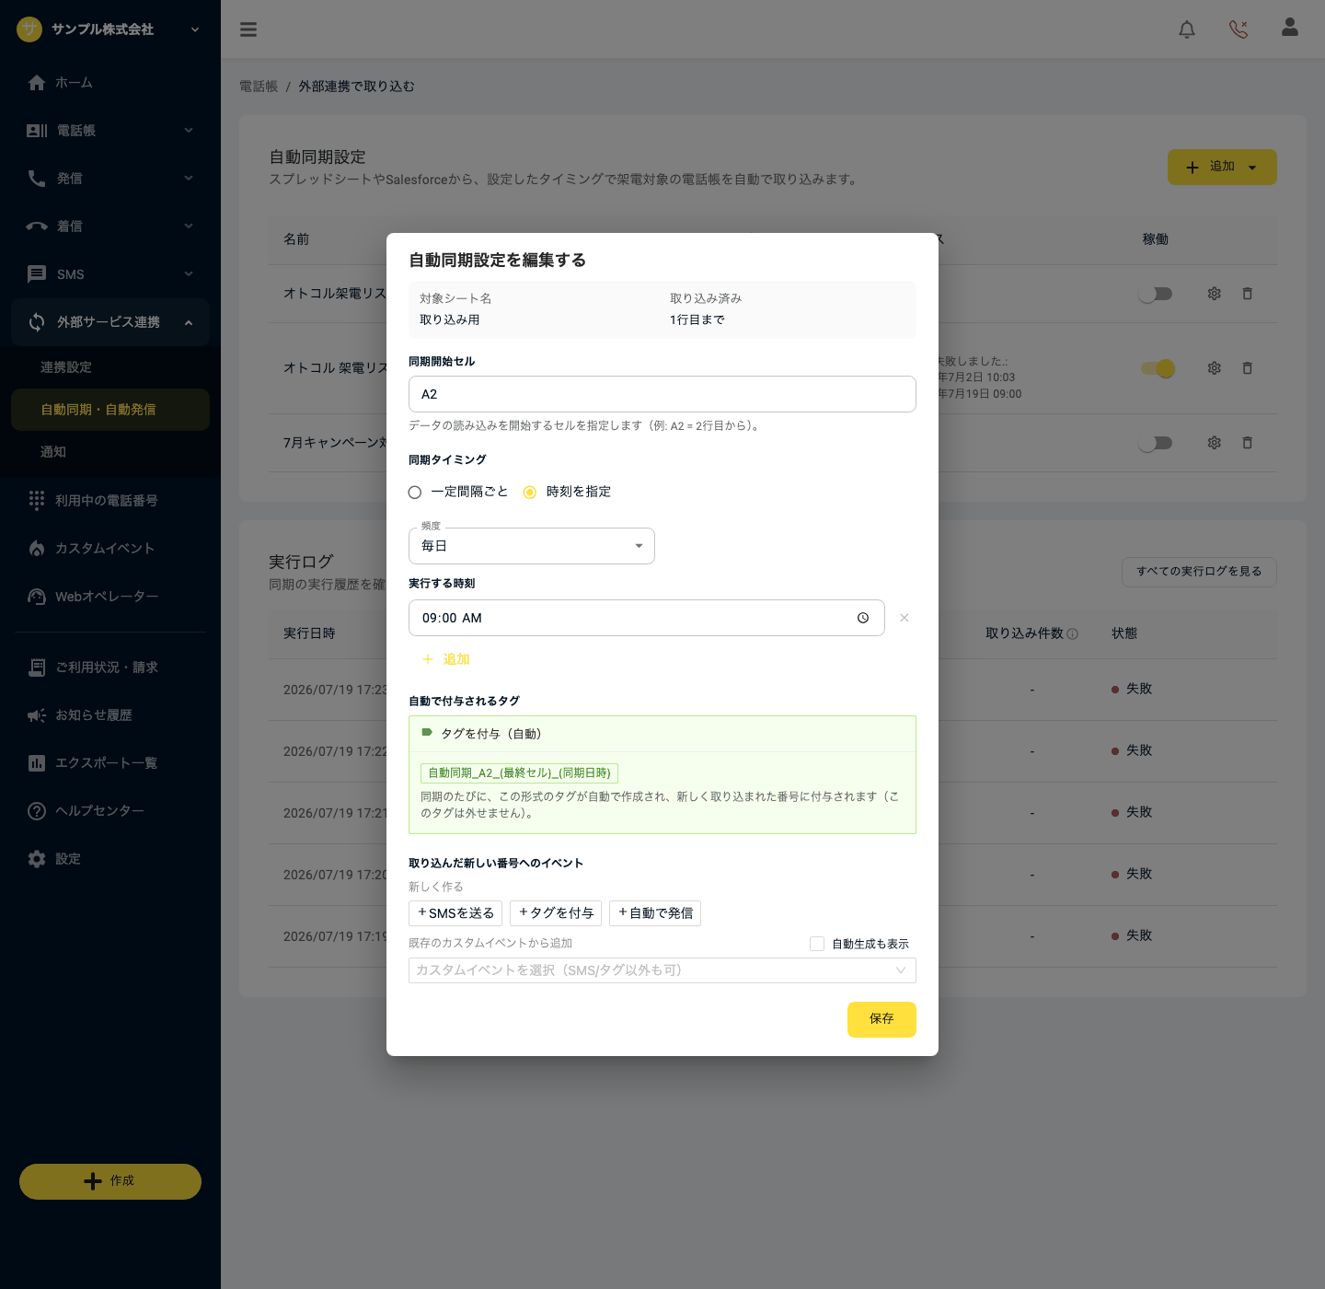Delete the 7月キャンペーン row via trash icon
The width and height of the screenshot is (1325, 1289).
click(x=1248, y=443)
